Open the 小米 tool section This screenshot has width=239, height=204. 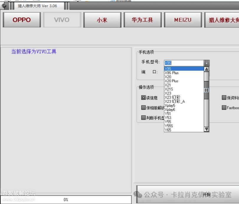pos(102,20)
